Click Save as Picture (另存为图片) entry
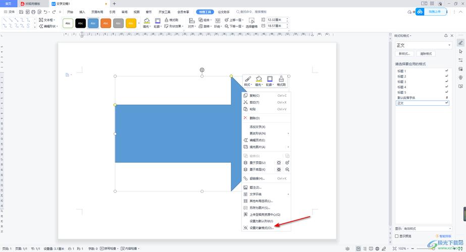Viewport: 466px width, 252px height. tap(266, 208)
